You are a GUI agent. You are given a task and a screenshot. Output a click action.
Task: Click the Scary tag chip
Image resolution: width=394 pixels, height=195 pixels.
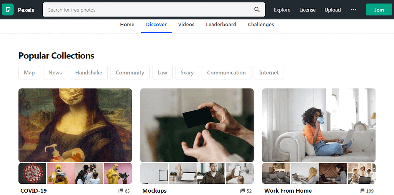pyautogui.click(x=187, y=73)
